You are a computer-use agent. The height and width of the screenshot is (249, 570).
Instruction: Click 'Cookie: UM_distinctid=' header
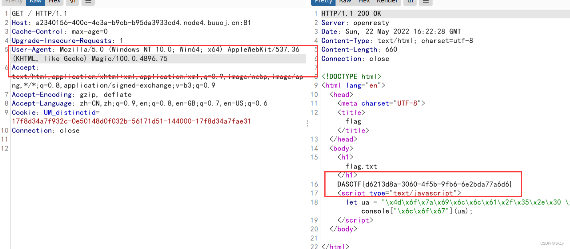coord(56,113)
